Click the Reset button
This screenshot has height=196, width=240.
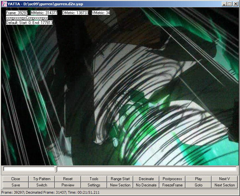[x=68, y=179]
